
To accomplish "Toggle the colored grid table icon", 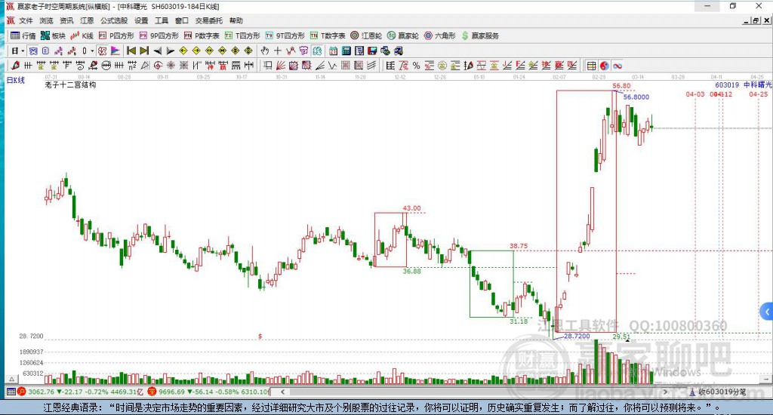I will coord(591,66).
